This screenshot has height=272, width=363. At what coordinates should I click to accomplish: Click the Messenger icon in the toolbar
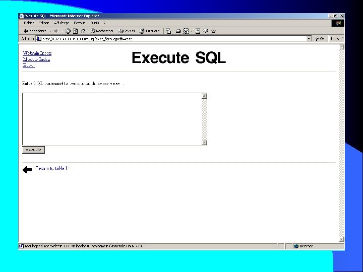205,31
